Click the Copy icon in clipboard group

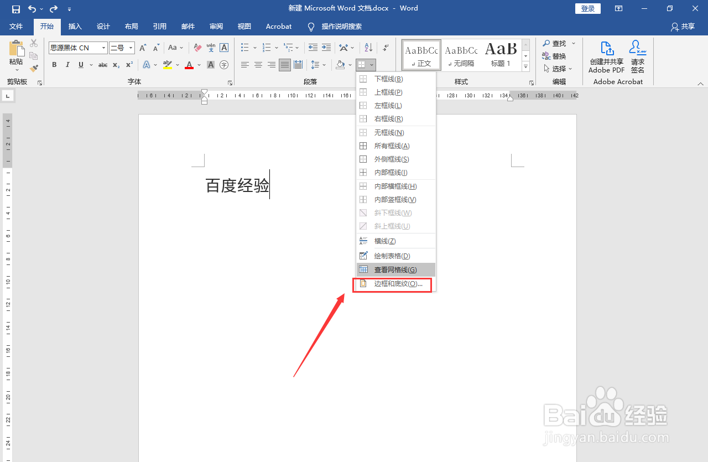tap(34, 56)
